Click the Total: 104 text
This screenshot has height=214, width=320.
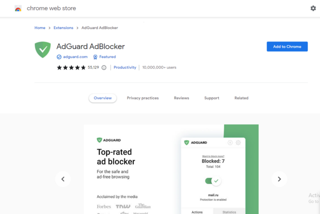(213, 166)
